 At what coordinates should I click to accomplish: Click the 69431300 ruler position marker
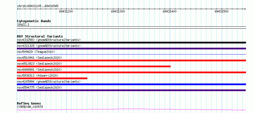[118, 11]
